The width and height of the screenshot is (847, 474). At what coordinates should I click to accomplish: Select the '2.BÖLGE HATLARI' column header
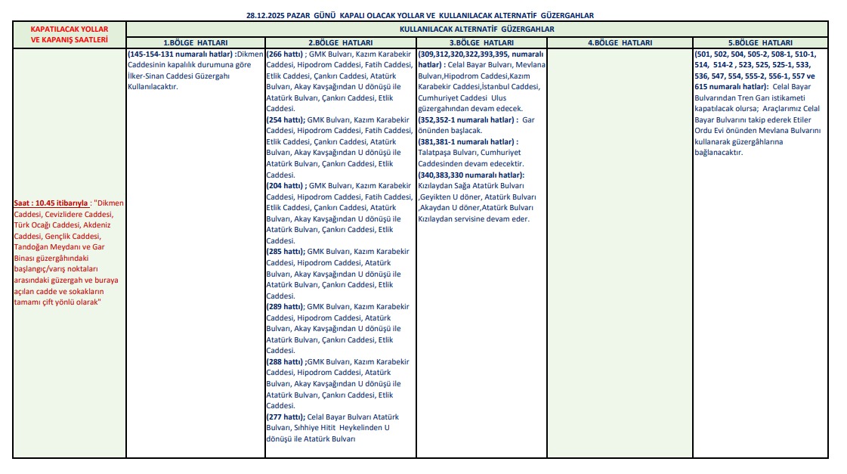coord(340,43)
